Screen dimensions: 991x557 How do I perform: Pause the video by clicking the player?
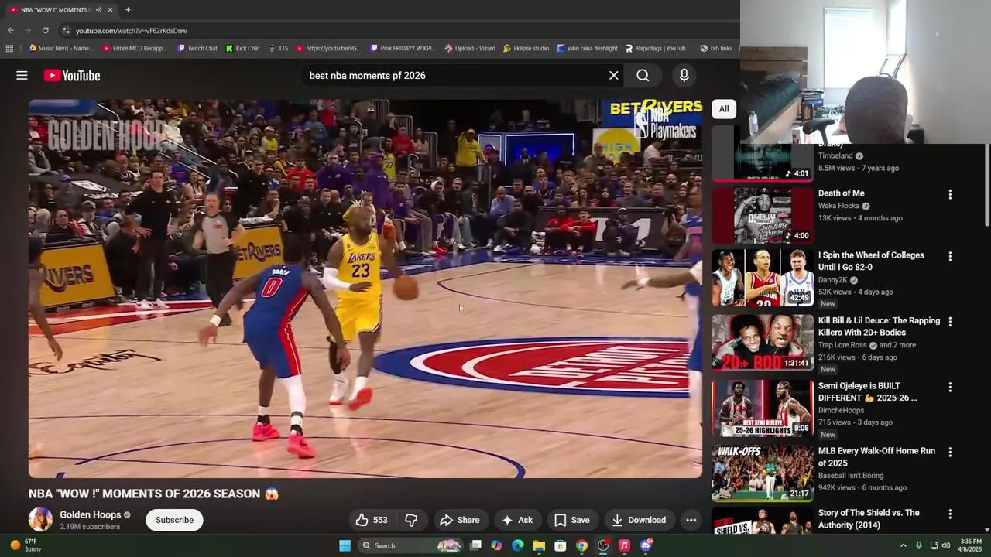(365, 289)
